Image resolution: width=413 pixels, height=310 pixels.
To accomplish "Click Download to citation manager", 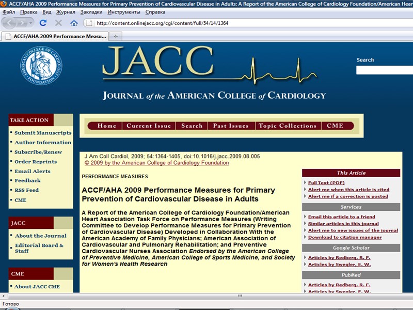I will pos(345,237).
